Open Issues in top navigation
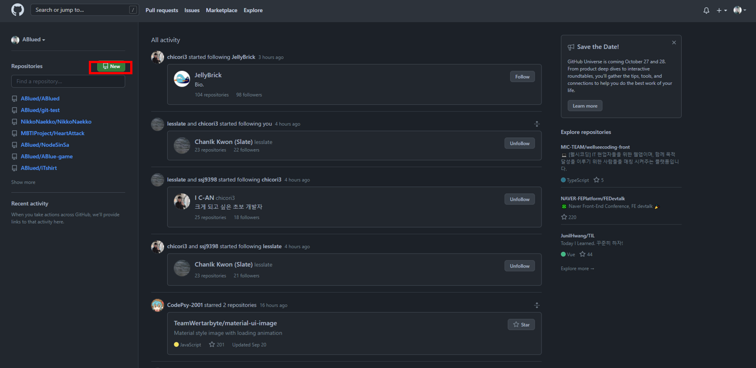Image resolution: width=756 pixels, height=368 pixels. (x=192, y=10)
